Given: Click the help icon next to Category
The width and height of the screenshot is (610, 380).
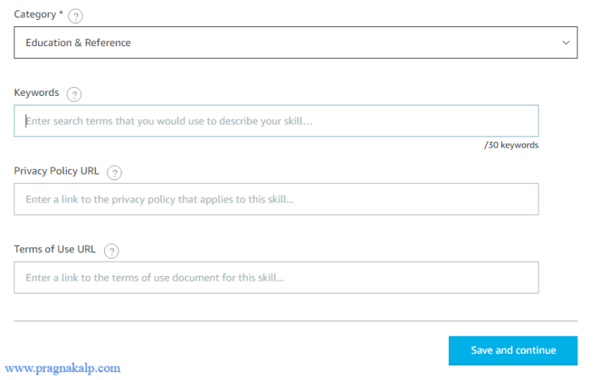Looking at the screenshot, I should point(75,16).
